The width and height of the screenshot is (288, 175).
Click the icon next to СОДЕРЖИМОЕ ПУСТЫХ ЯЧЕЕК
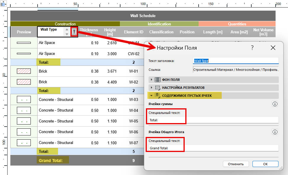point(157,95)
